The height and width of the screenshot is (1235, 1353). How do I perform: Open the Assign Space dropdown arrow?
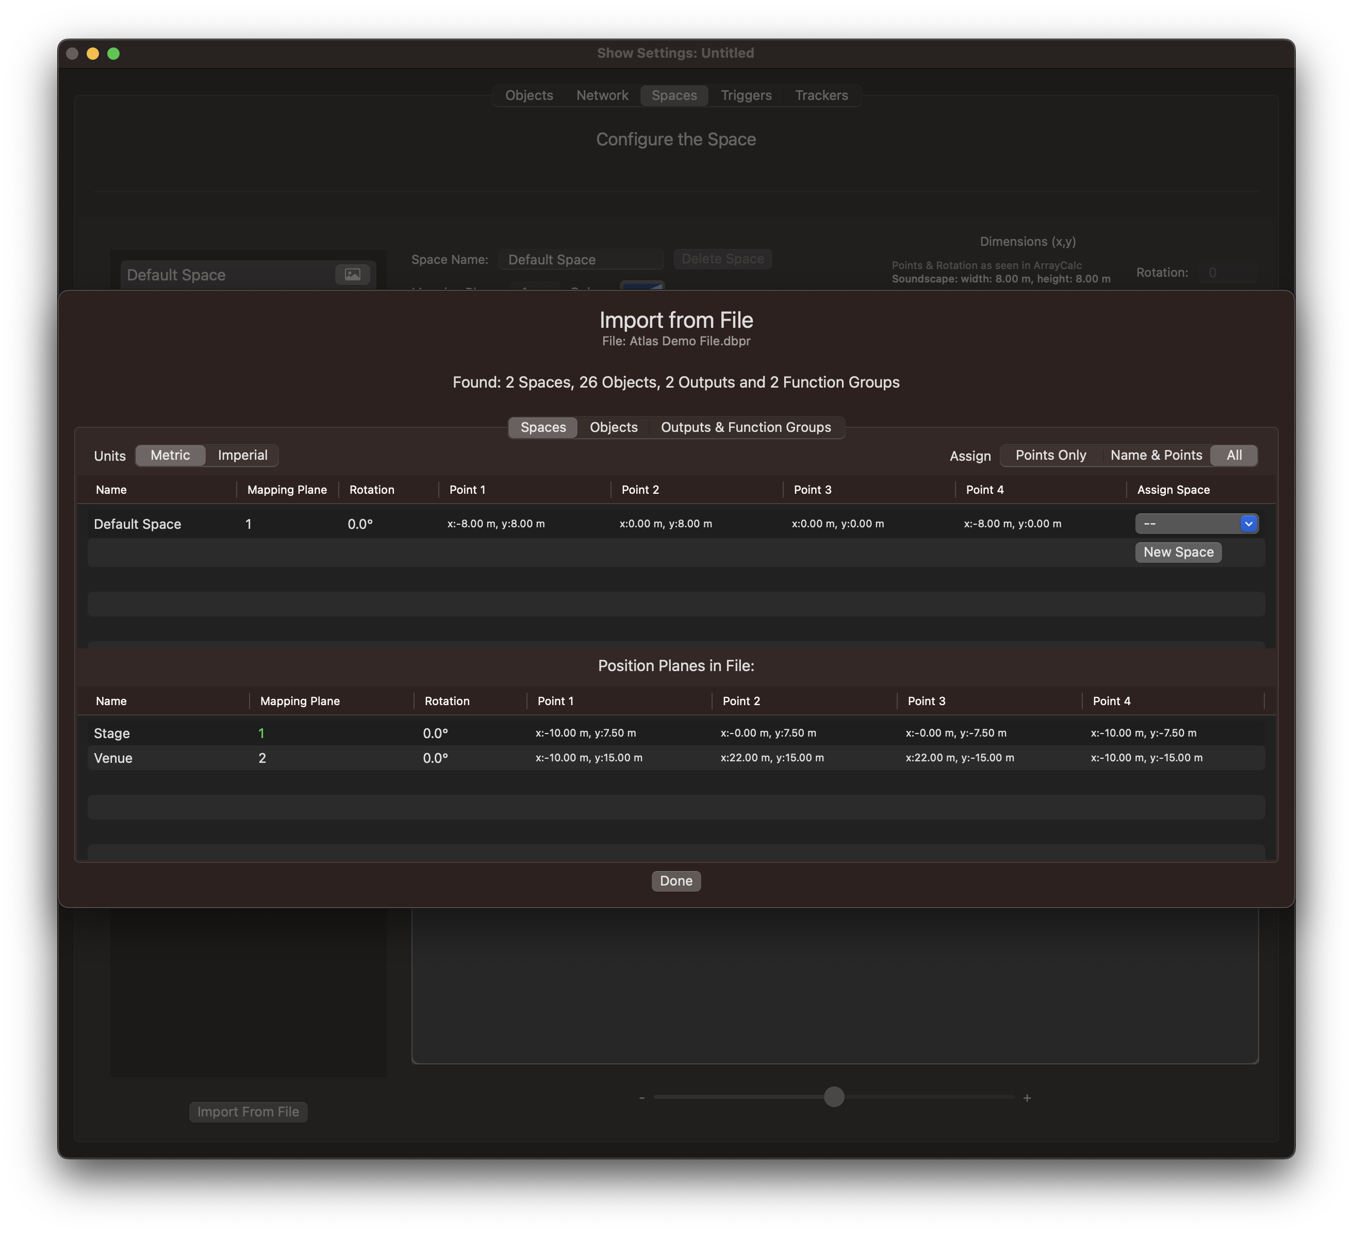tap(1248, 523)
